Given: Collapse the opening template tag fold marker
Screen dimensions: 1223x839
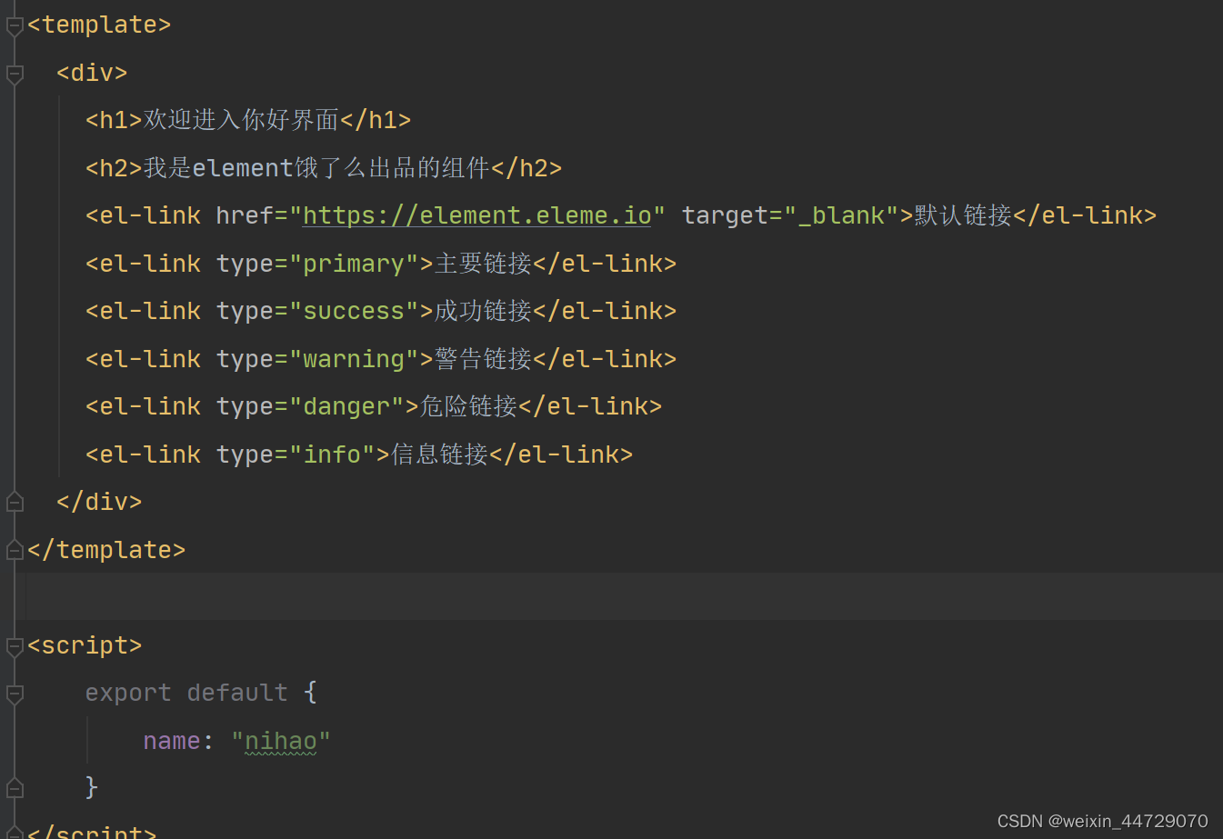Looking at the screenshot, I should pos(15,26).
